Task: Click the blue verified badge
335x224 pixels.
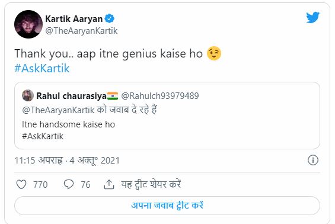Action: coord(110,18)
